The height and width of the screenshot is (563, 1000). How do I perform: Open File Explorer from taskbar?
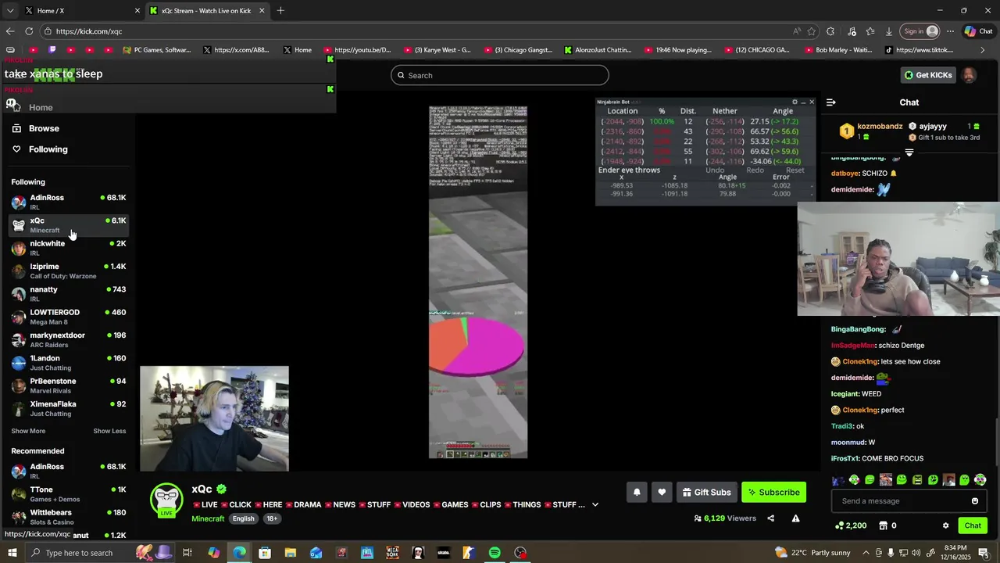[x=291, y=553]
